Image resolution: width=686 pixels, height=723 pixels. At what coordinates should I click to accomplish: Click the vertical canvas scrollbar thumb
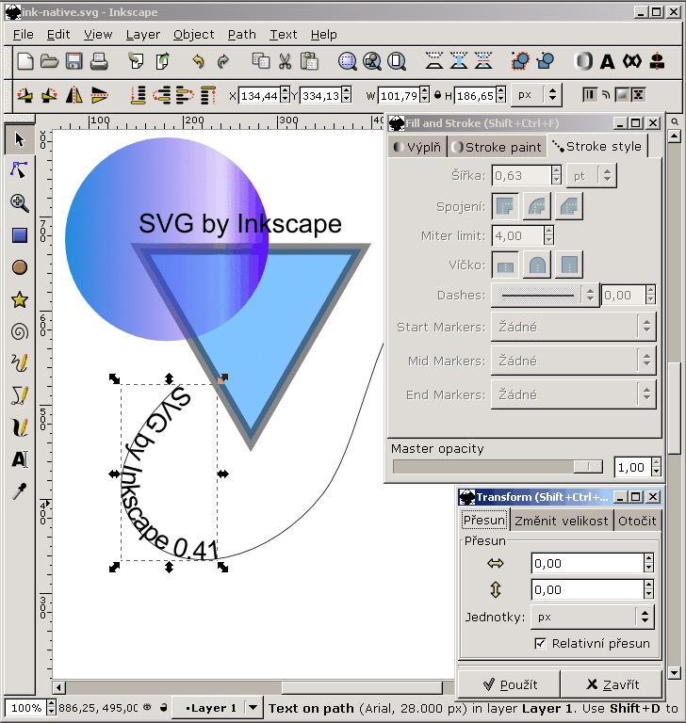click(x=675, y=408)
